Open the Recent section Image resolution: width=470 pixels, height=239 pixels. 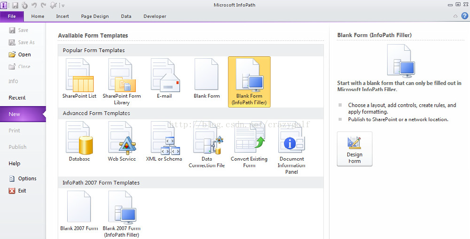click(x=17, y=98)
